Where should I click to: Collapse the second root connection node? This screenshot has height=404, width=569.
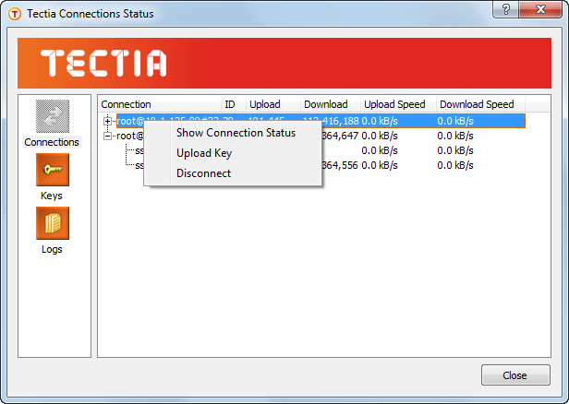point(107,136)
